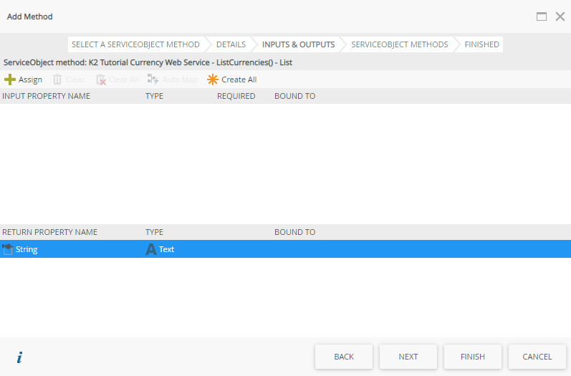The image size is (571, 376).
Task: Click the Finish button
Action: pyautogui.click(x=473, y=357)
